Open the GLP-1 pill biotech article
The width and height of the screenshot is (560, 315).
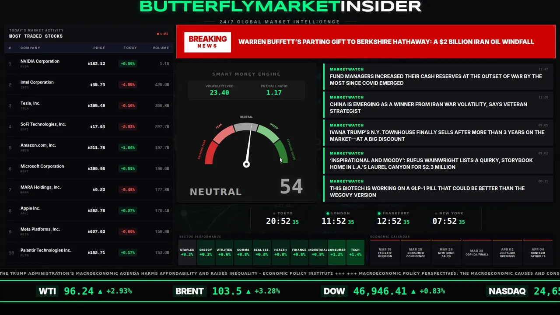coord(438,188)
